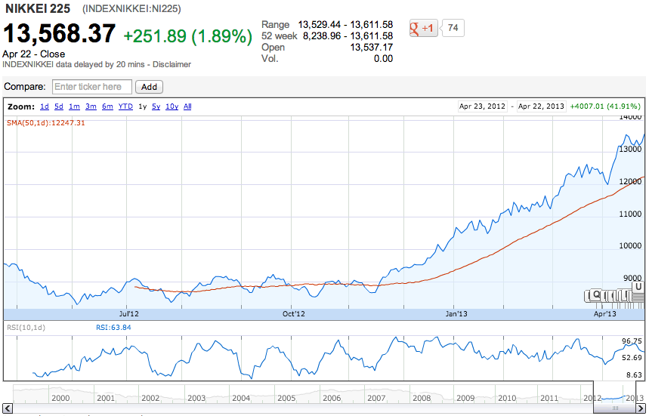The height and width of the screenshot is (416, 649).
Task: Click the Jul'12 axis label
Action: coord(128,314)
